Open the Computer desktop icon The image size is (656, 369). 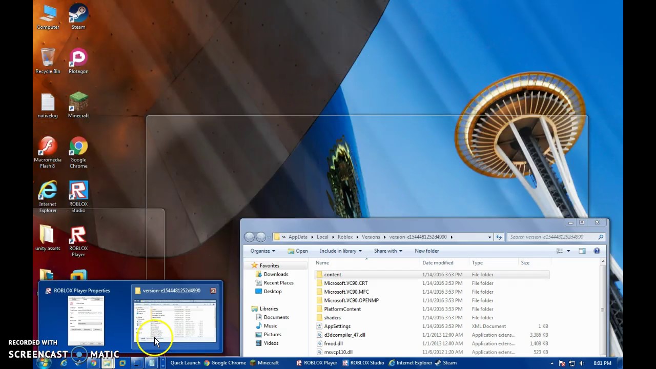click(48, 17)
